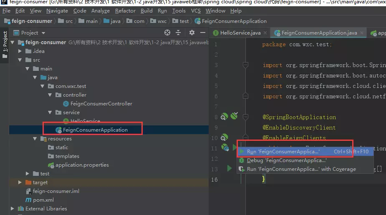Image resolution: width=386 pixels, height=215 pixels.
Task: Open the Refactor menu
Action: (125, 11)
